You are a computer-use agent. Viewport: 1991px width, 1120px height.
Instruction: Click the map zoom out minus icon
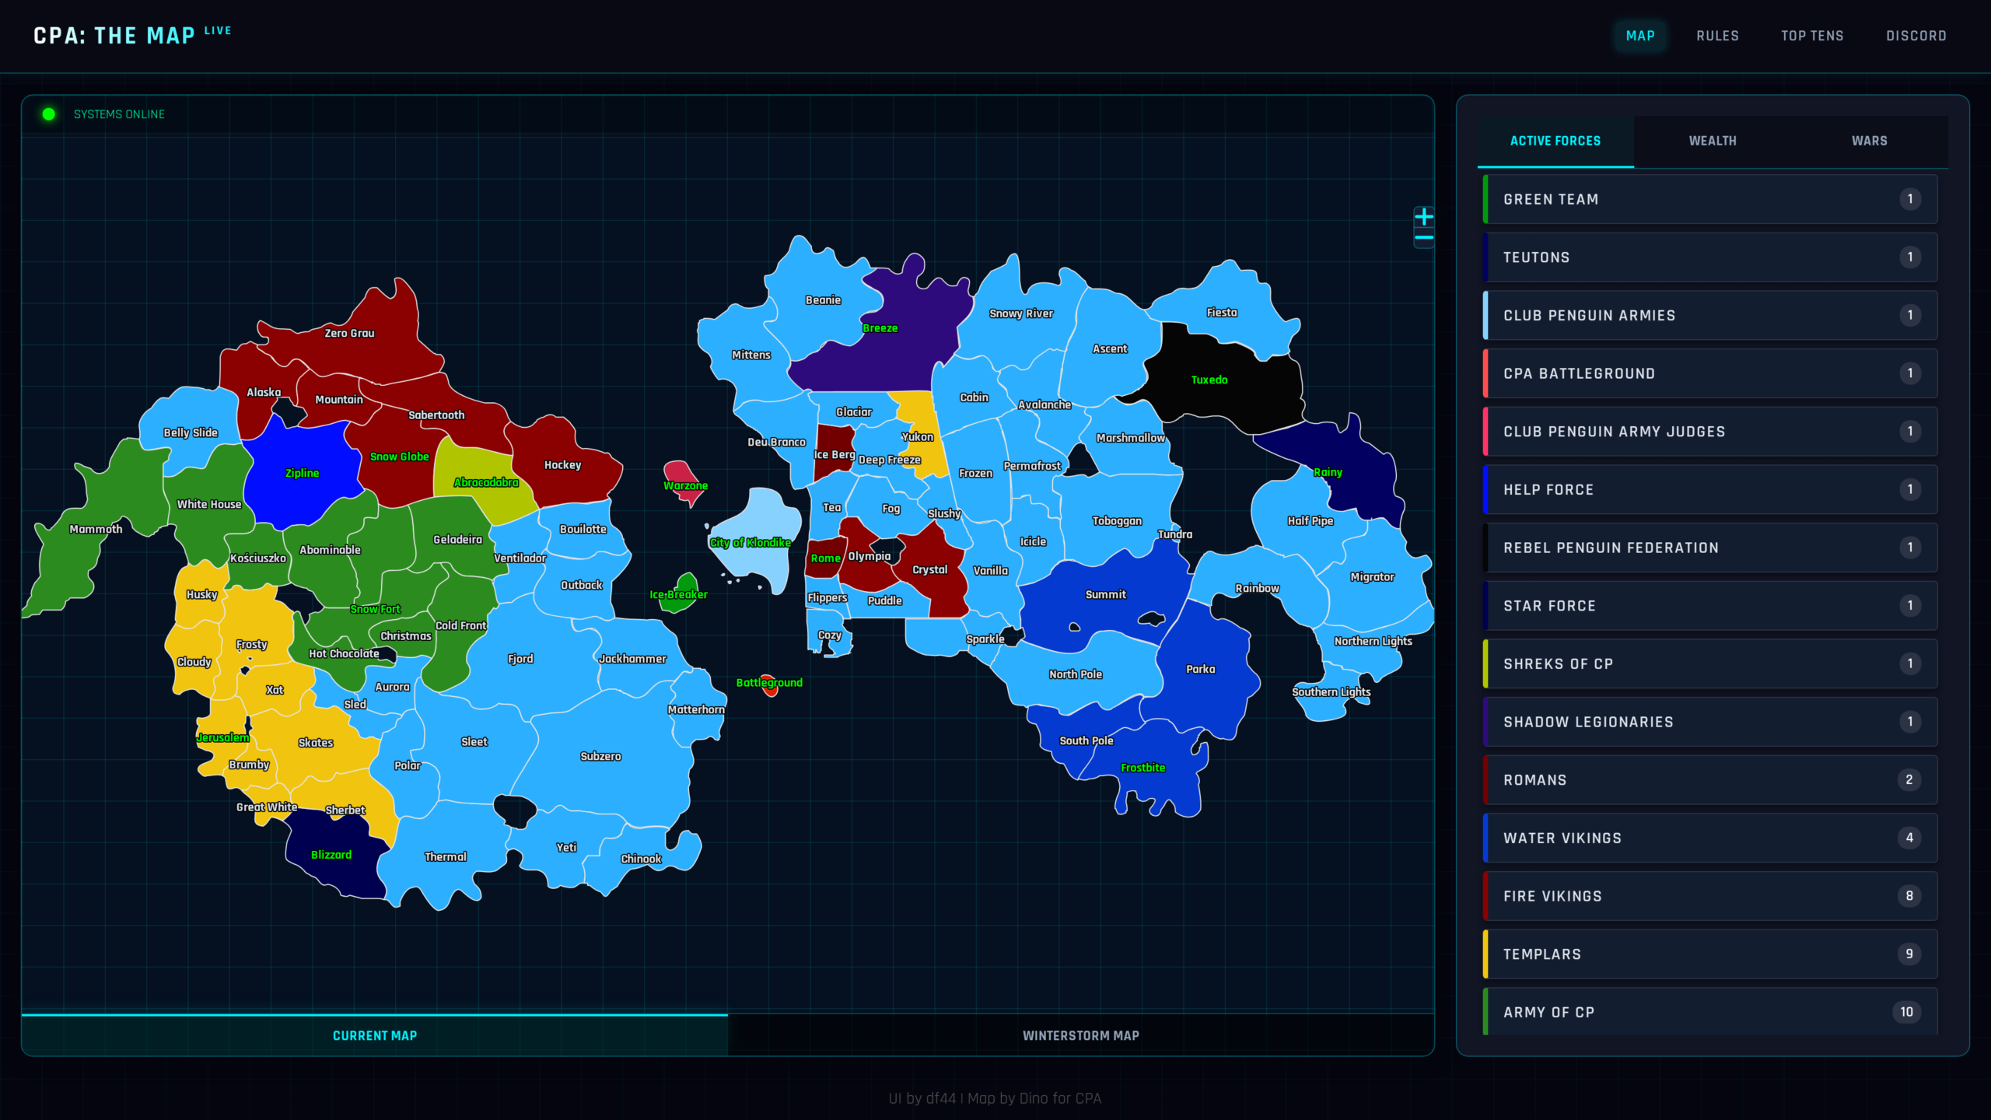1423,238
